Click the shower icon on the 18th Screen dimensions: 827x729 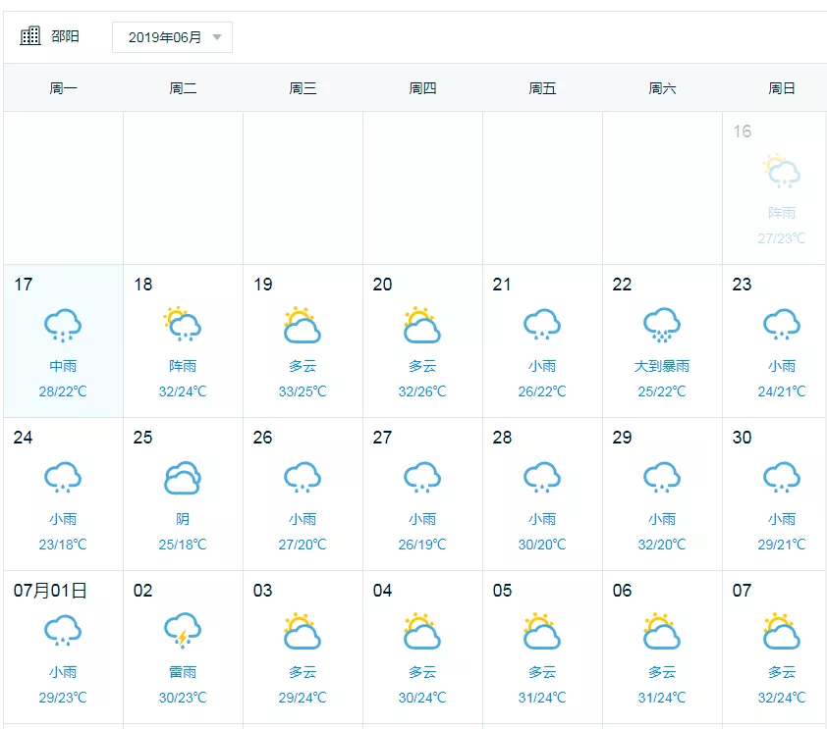pos(183,325)
